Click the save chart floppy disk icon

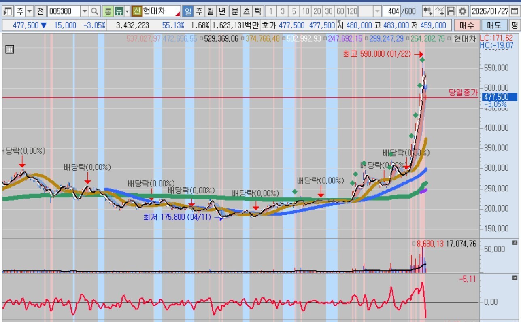pos(451,11)
